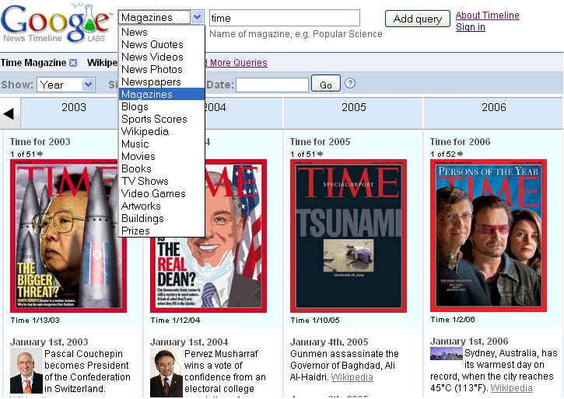The height and width of the screenshot is (399, 564).
Task: Show the next Time 2003 cover
Action: pos(40,154)
